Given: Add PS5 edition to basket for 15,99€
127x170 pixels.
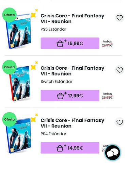Looking at the screenshot, I should tap(70, 43).
